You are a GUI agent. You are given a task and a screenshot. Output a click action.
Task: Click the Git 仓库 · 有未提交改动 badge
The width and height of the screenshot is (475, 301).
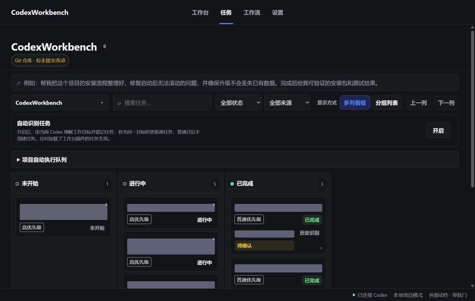coord(40,61)
